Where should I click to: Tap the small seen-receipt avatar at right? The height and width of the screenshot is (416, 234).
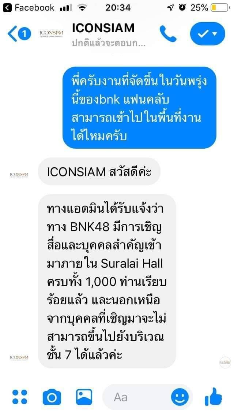225,363
